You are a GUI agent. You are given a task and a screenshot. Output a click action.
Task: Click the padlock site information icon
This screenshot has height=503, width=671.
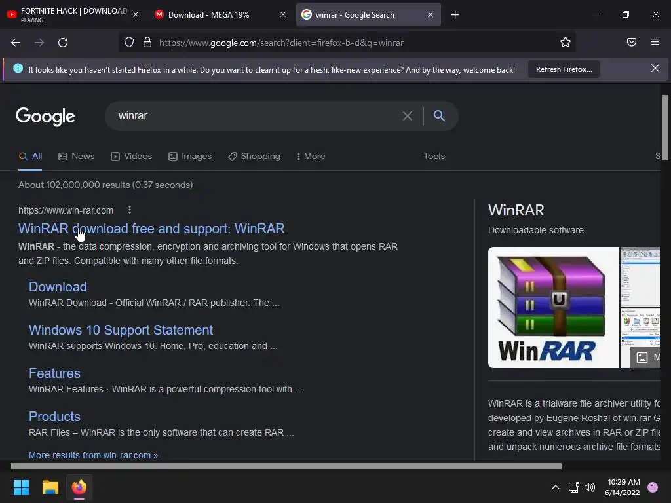[x=147, y=42]
